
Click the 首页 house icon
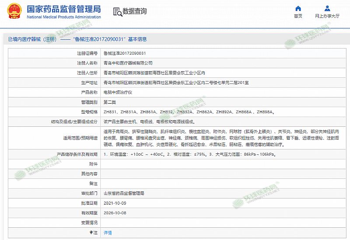point(298,8)
